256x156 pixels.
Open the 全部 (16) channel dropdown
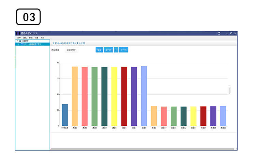tap(71, 50)
